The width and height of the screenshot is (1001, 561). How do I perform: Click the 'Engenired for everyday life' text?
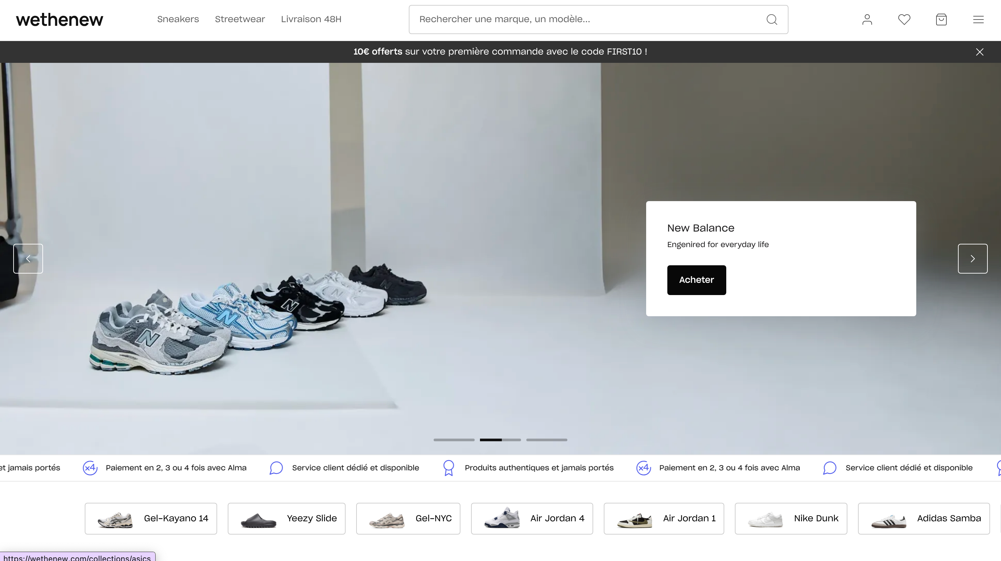pyautogui.click(x=718, y=244)
